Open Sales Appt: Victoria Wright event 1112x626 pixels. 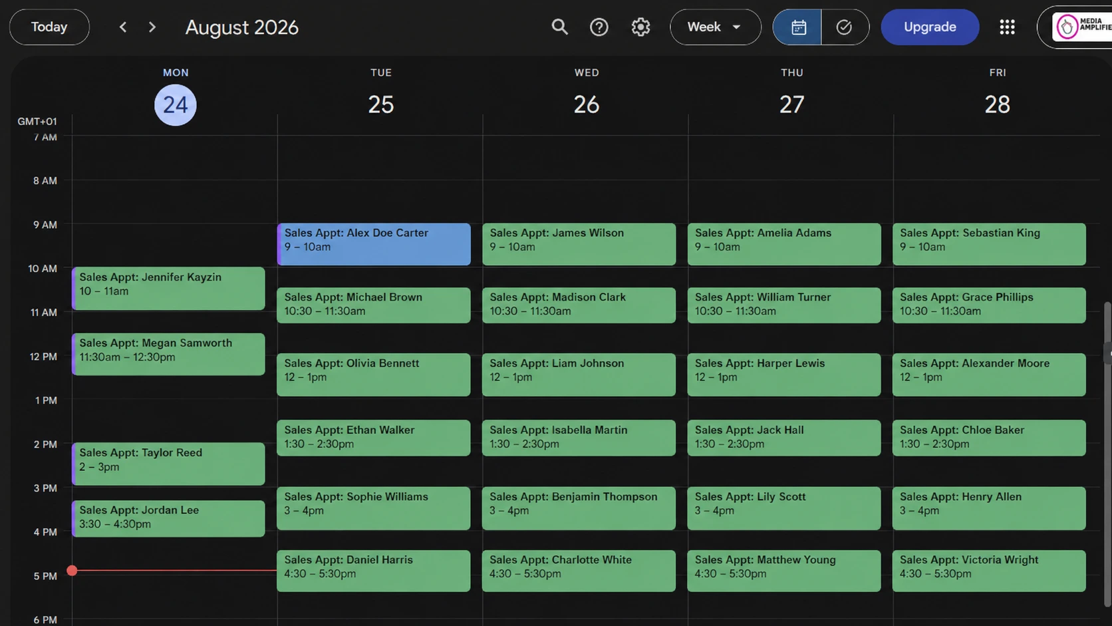click(x=990, y=571)
